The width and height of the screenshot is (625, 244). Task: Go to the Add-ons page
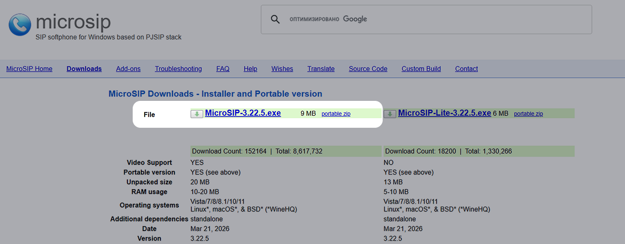click(128, 69)
